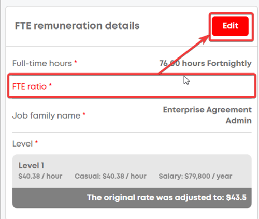Click the Job family name label
Viewport: 259px width, 219px height.
[x=46, y=115]
